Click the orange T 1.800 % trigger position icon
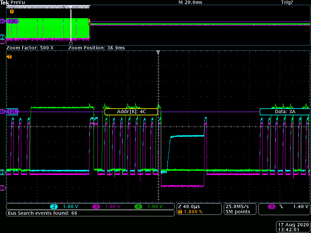 [x=180, y=212]
